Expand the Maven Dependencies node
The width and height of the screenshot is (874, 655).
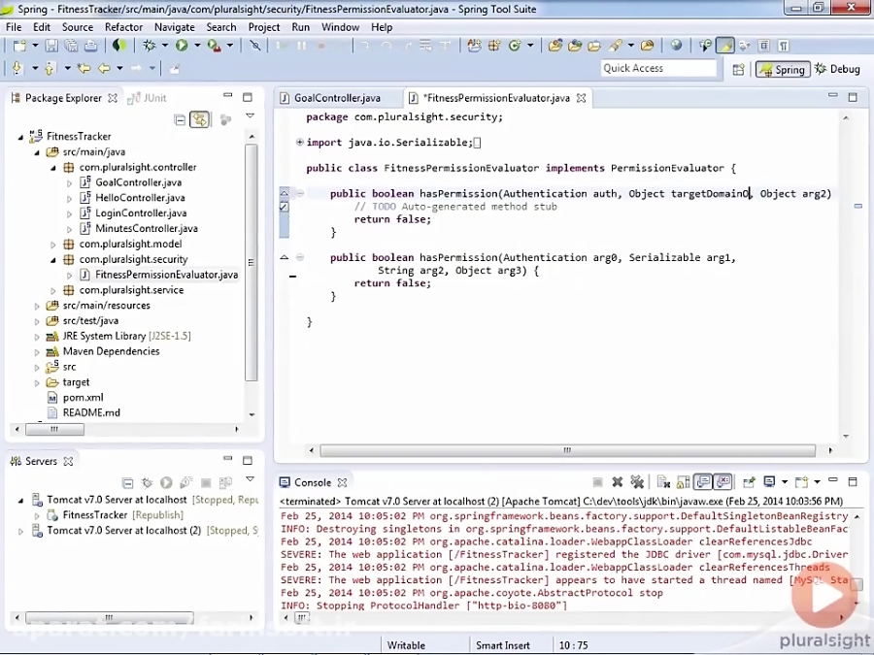[38, 351]
